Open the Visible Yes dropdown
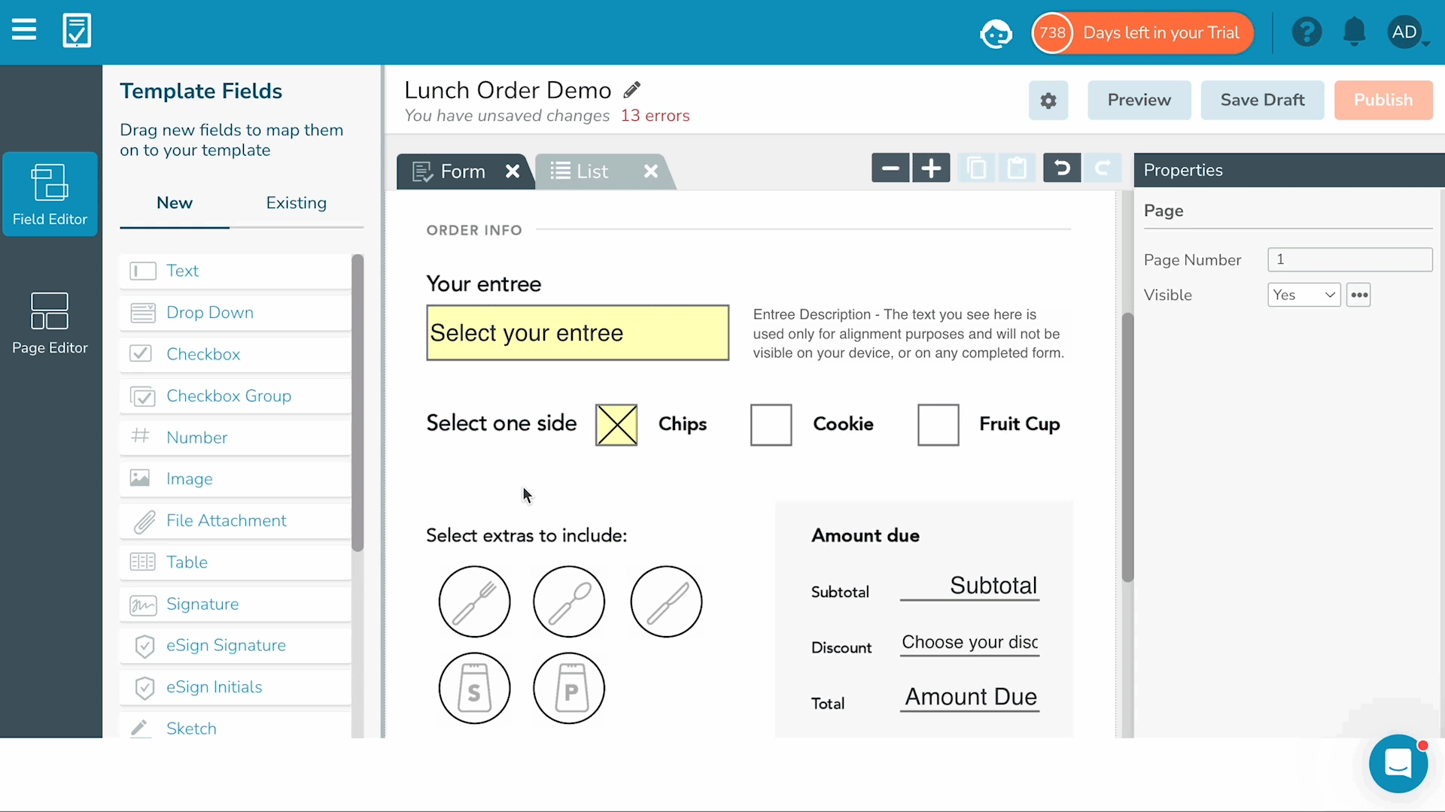The image size is (1445, 812). pyautogui.click(x=1304, y=295)
